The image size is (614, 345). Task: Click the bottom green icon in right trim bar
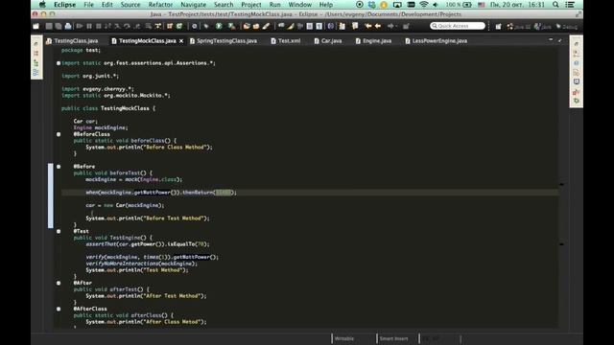(576, 101)
